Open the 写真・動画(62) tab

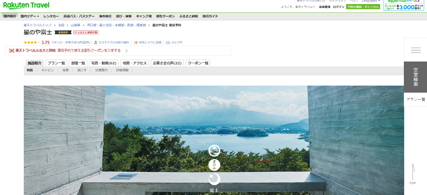click(x=104, y=63)
